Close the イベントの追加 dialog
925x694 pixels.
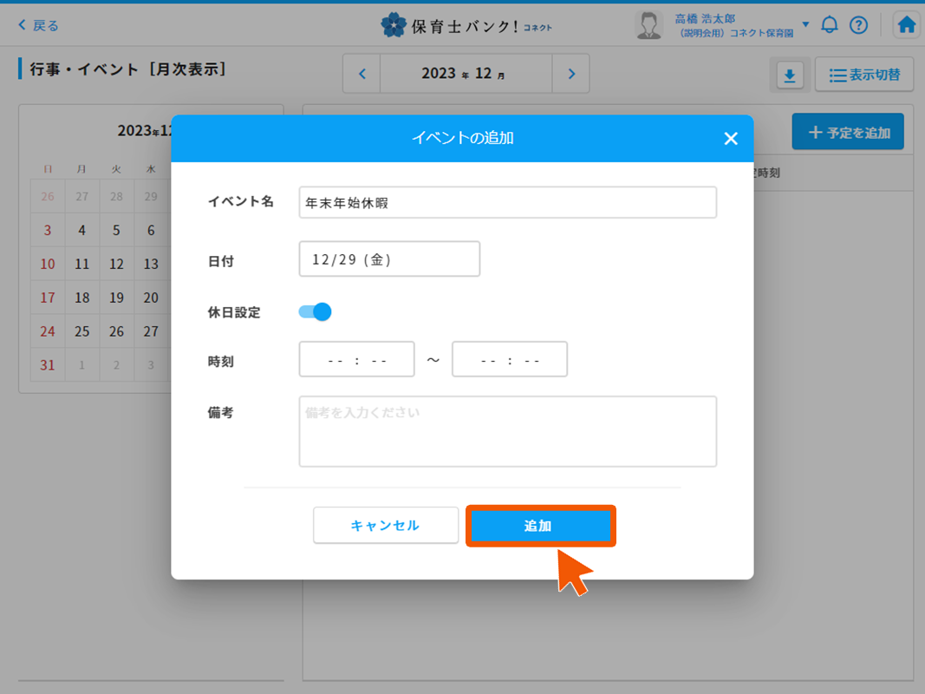[x=731, y=138]
